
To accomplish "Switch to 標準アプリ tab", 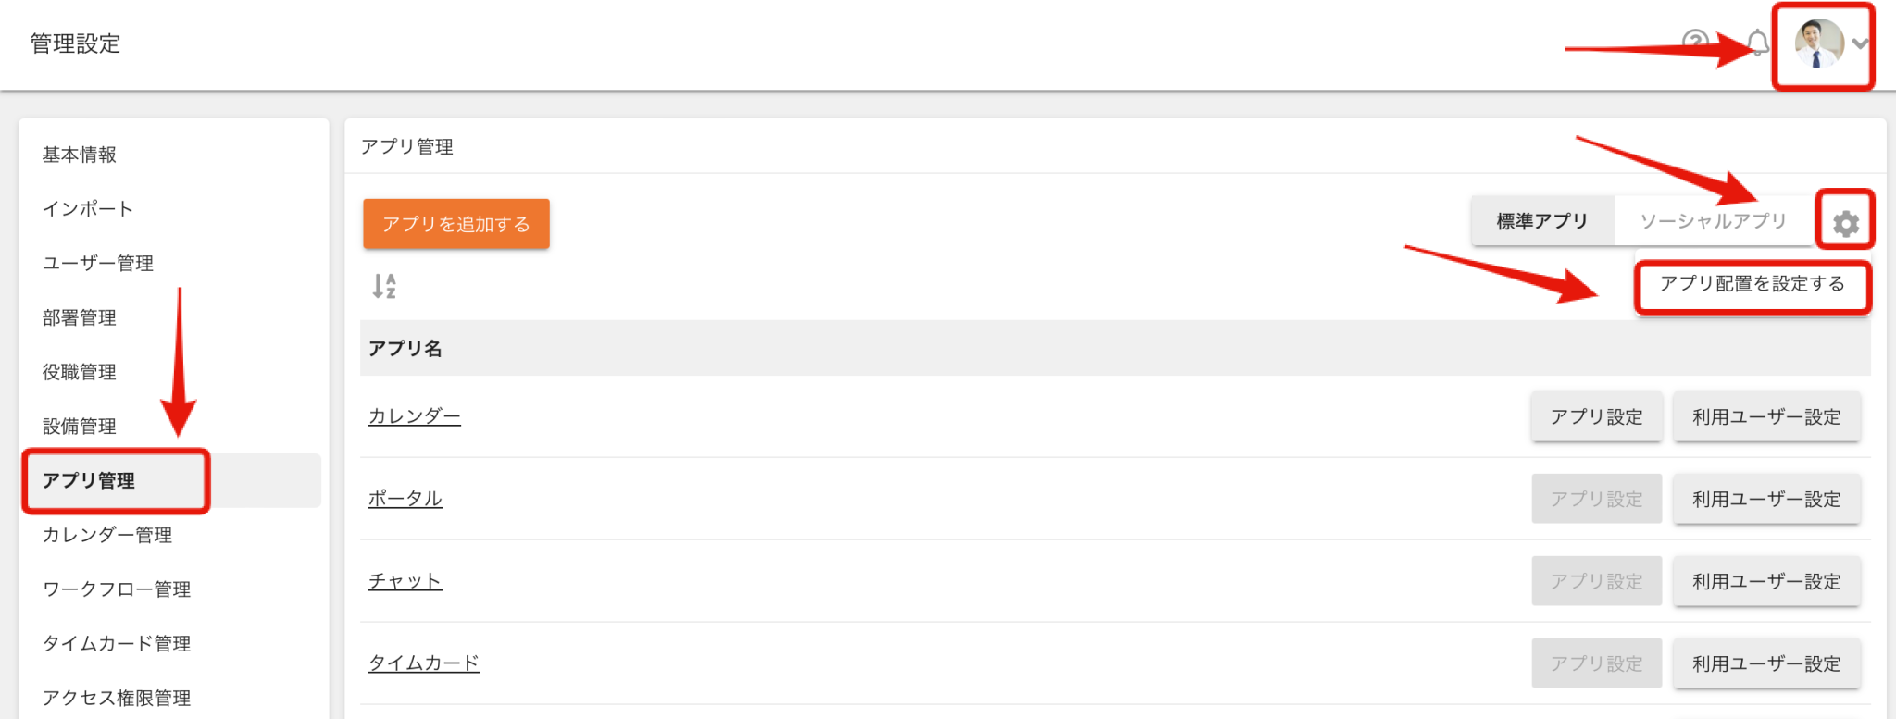I will (1542, 221).
